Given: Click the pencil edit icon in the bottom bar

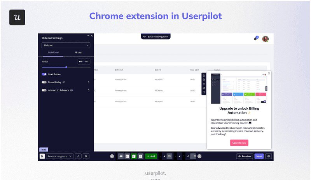Looking at the screenshot, I should [x=78, y=156].
